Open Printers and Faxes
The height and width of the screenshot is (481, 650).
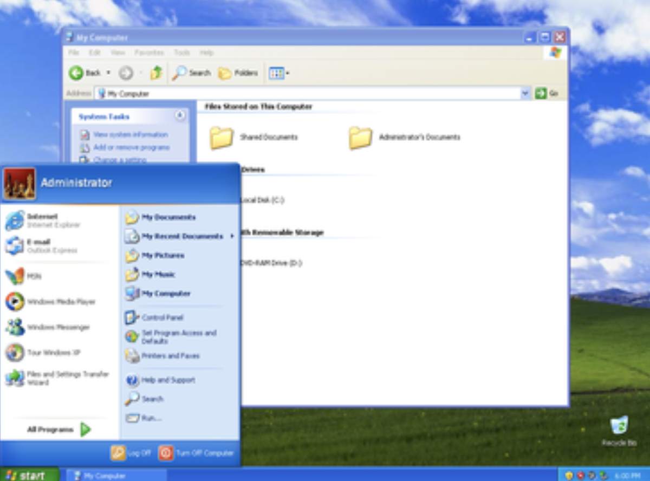coord(162,356)
